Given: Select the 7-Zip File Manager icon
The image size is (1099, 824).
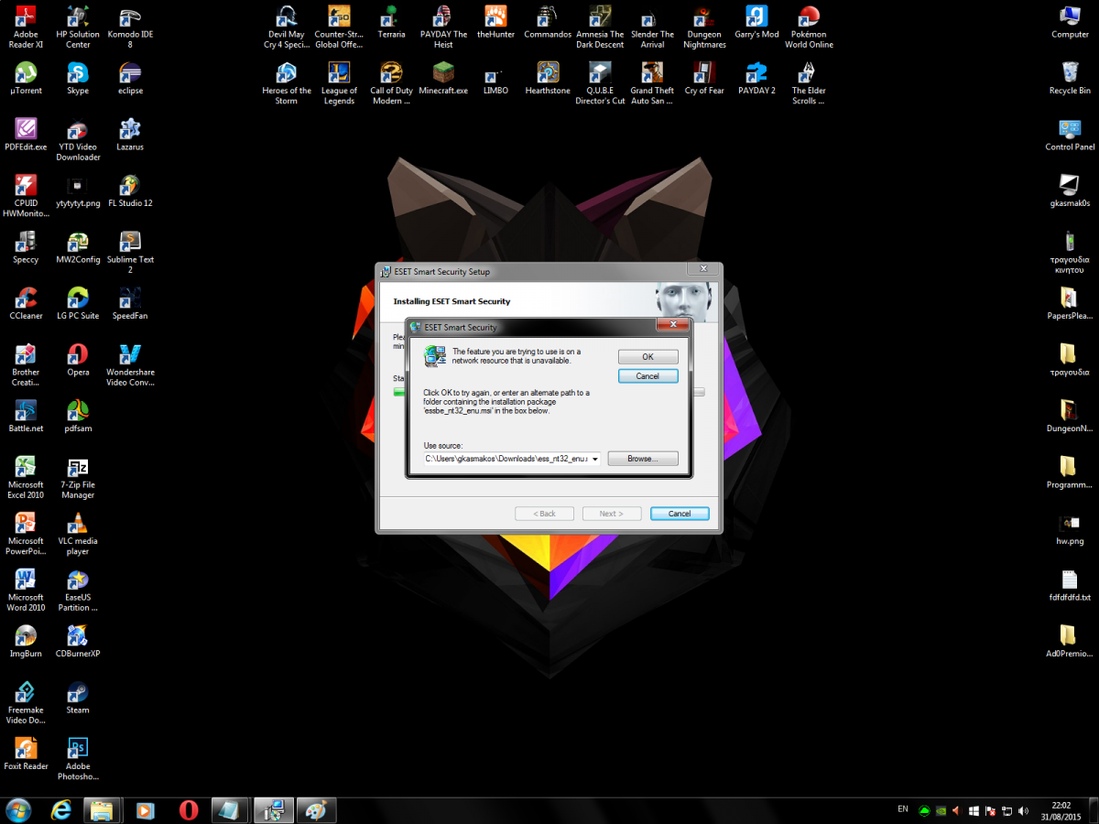Looking at the screenshot, I should (78, 478).
